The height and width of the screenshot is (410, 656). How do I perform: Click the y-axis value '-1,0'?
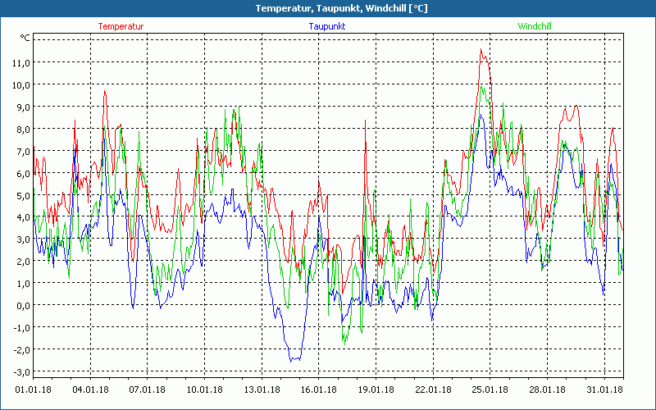pos(22,328)
